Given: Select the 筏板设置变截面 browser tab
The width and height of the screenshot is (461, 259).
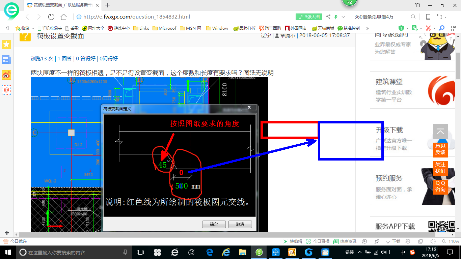Looking at the screenshot, I should coord(62,5).
